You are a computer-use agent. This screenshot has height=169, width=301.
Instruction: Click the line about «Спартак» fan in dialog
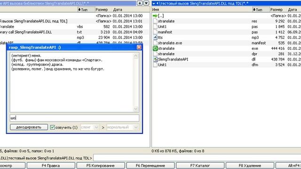[x=57, y=60]
